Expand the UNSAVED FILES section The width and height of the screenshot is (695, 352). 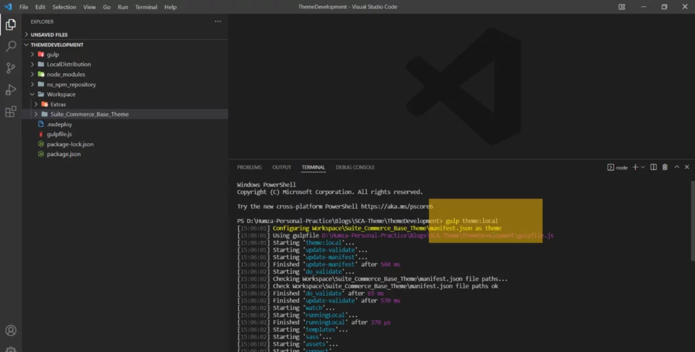(125, 35)
